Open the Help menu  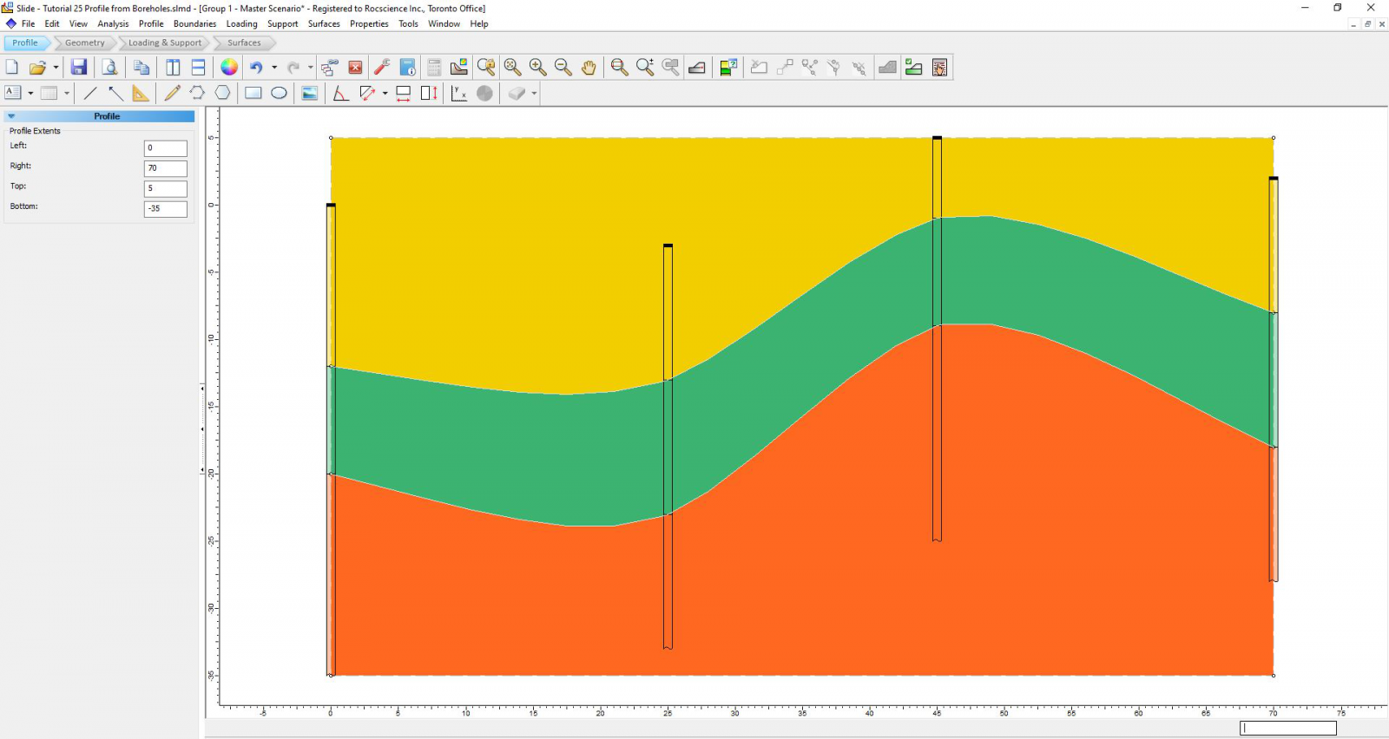(479, 23)
